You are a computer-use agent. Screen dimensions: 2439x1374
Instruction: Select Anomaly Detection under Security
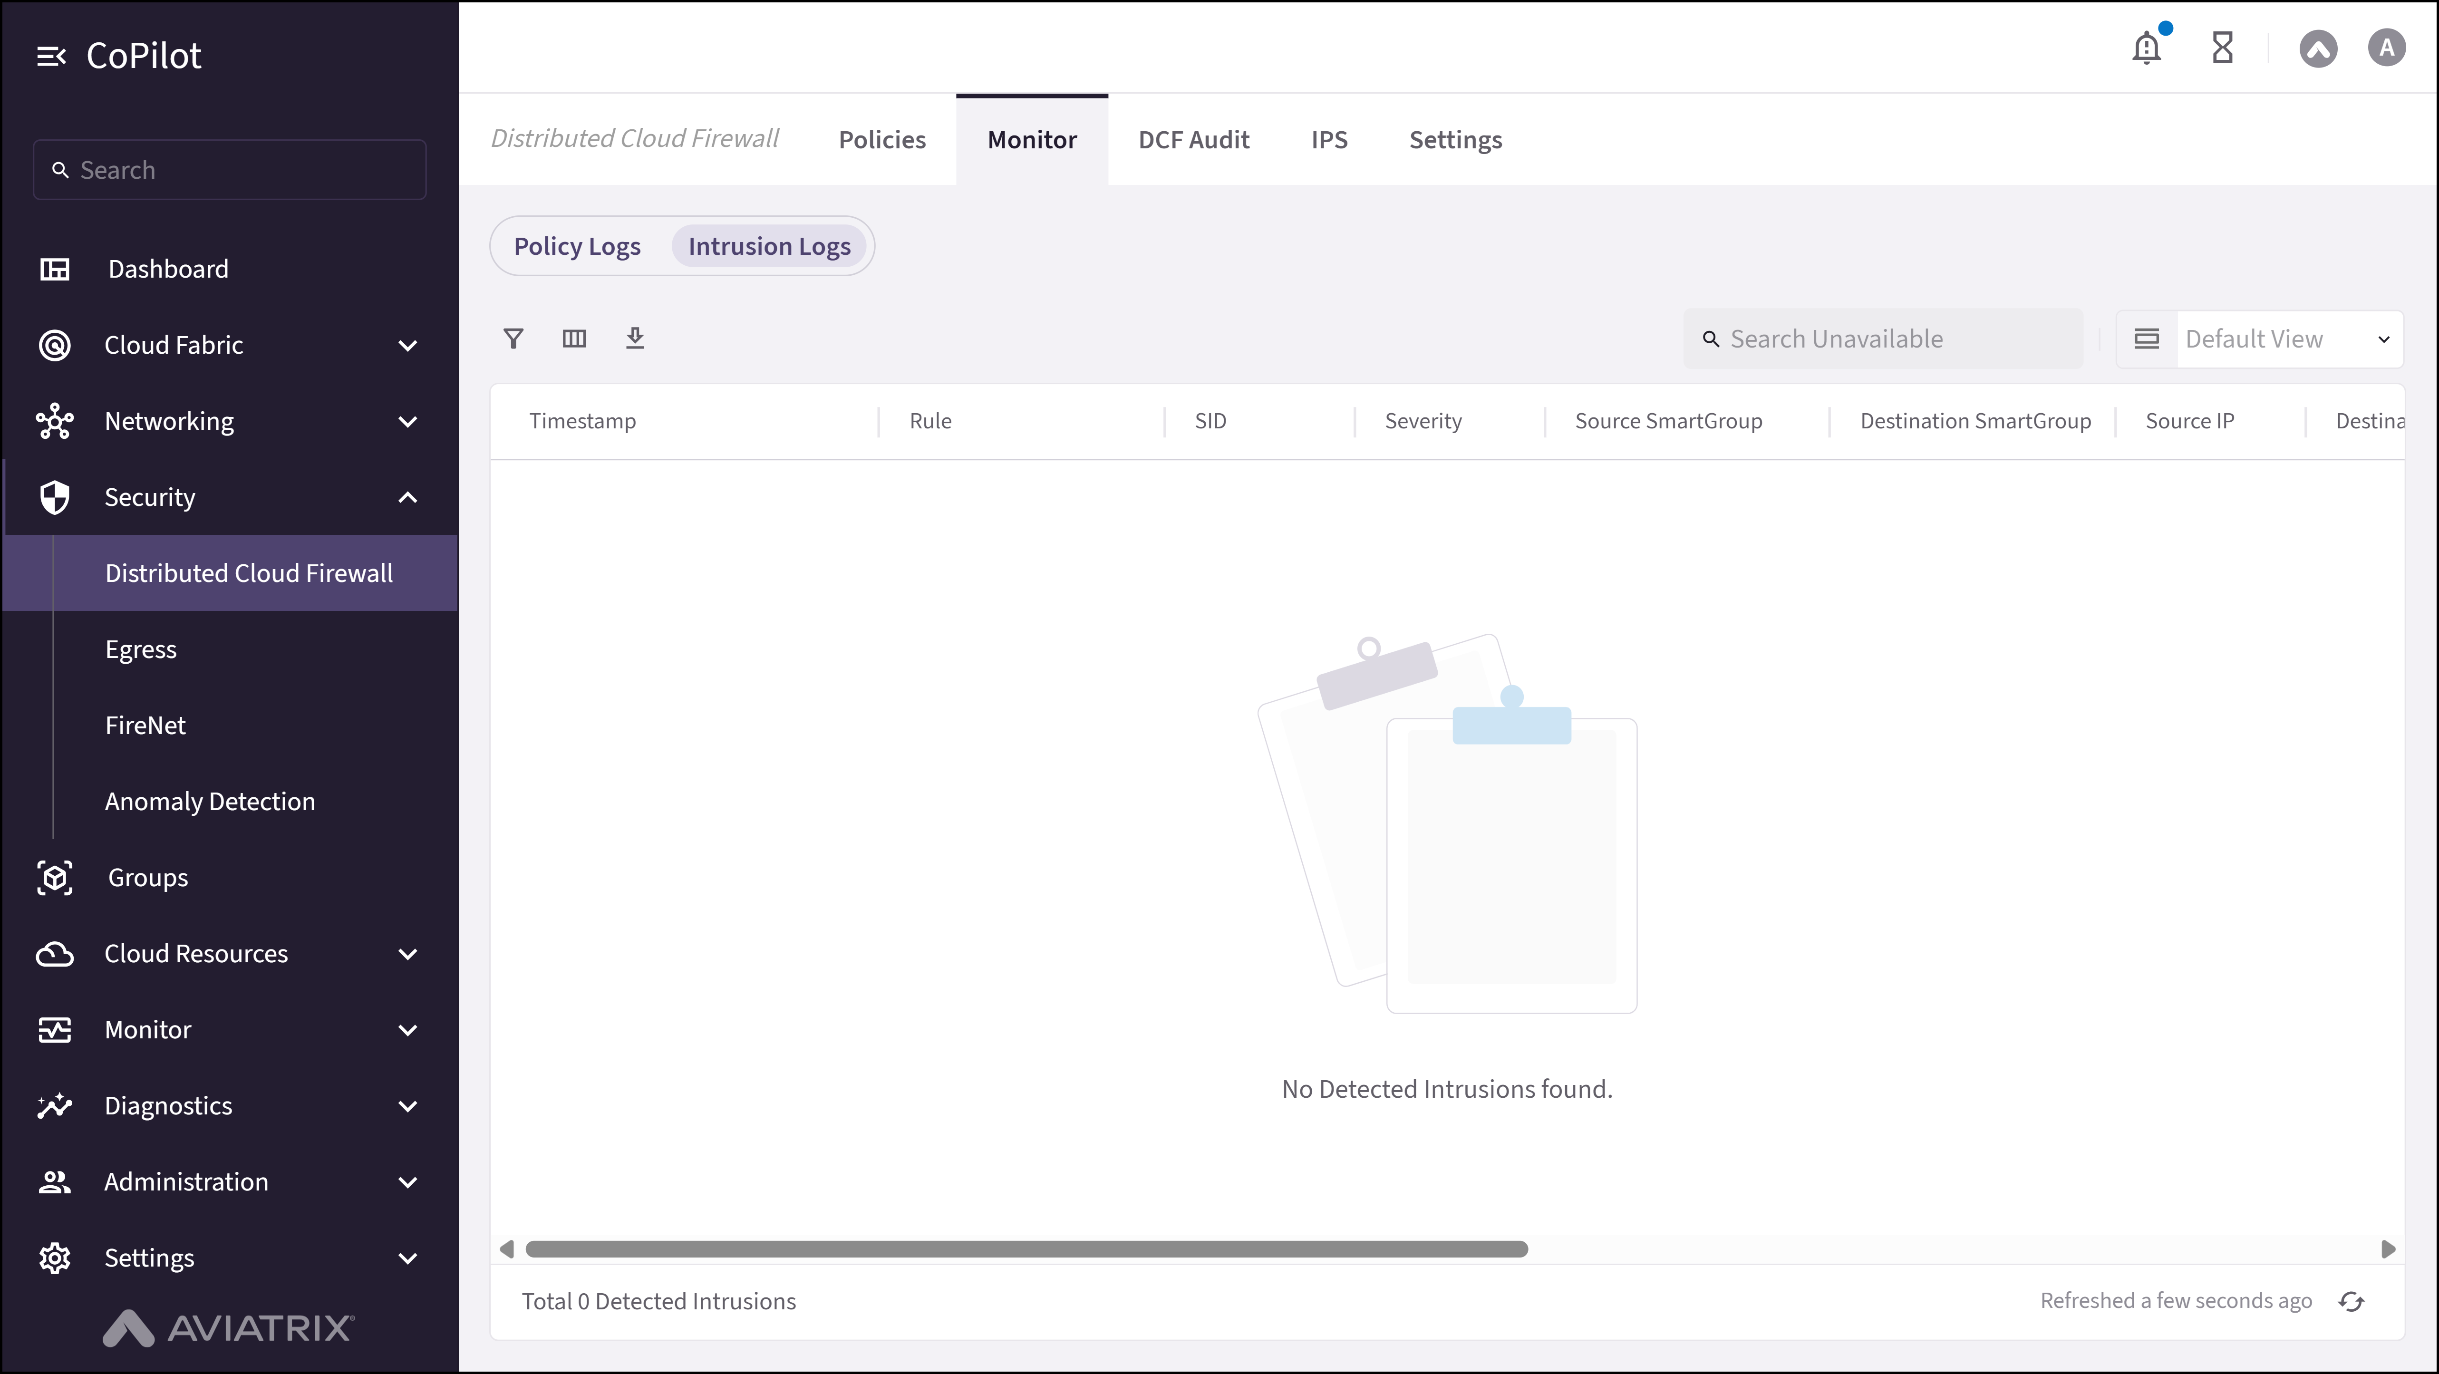(210, 801)
